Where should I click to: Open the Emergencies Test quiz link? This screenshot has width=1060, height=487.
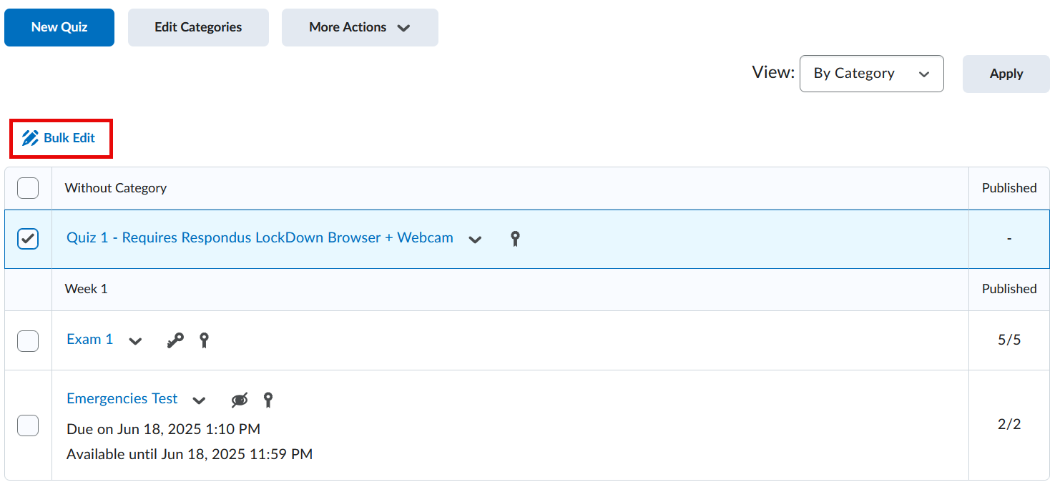click(x=122, y=399)
